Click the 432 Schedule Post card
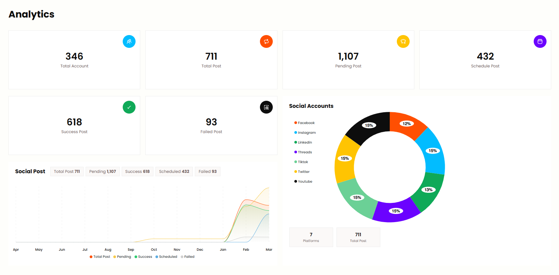This screenshot has width=559, height=275. [x=485, y=60]
